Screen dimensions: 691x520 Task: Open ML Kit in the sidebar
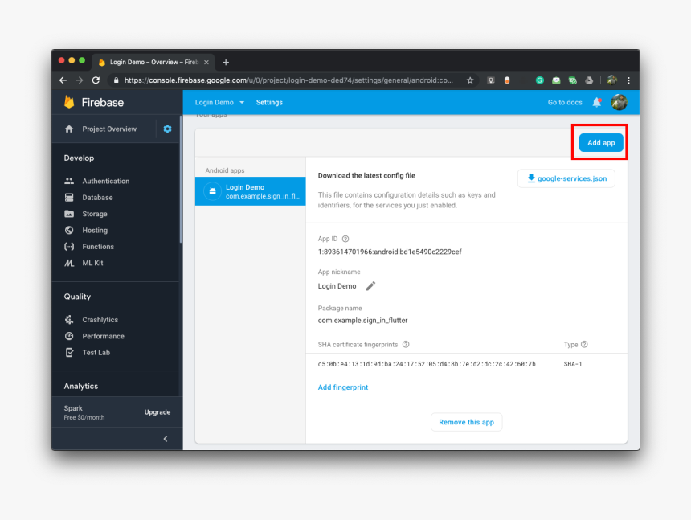[92, 263]
